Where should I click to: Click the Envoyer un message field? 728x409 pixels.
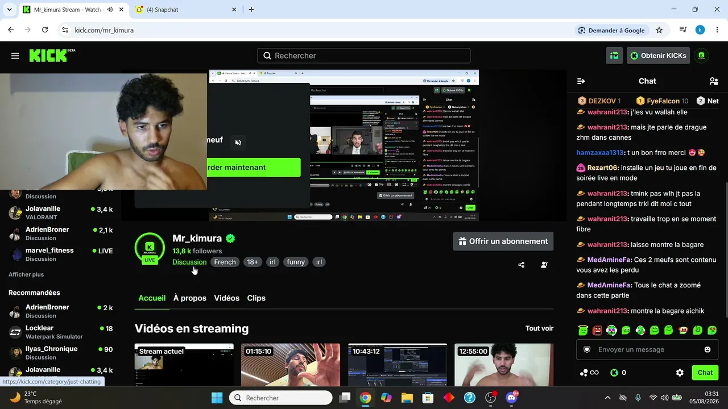647,349
